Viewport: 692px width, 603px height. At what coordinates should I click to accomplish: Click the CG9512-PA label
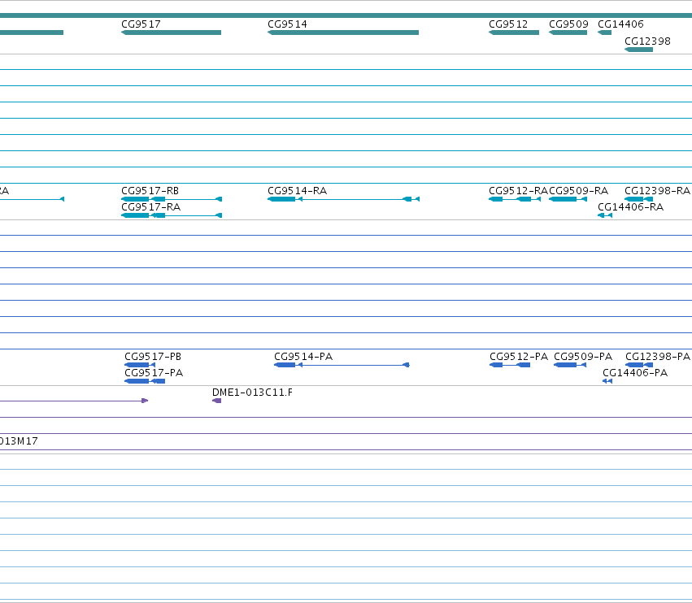coord(519,357)
